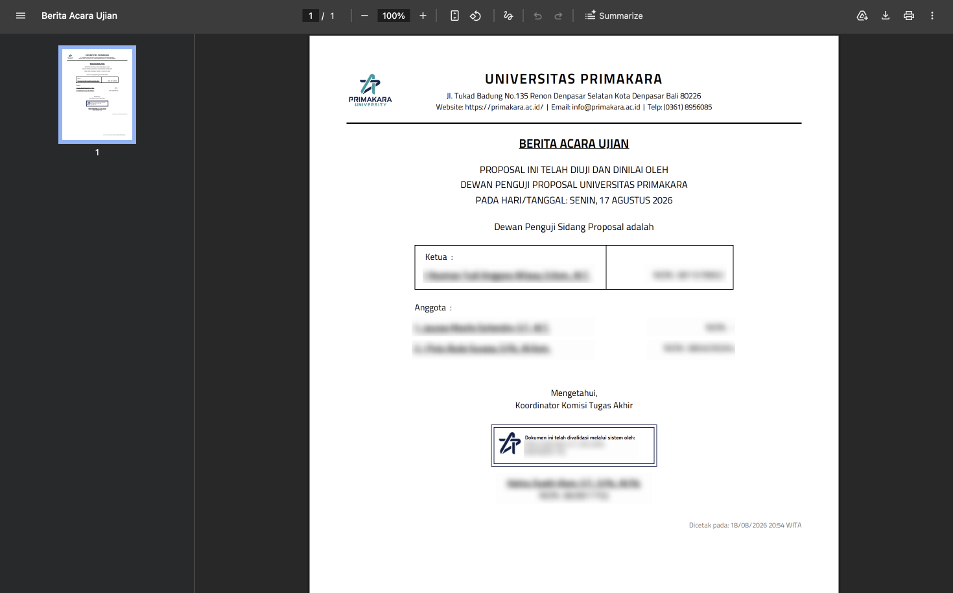
Task: Redo the annotation action
Action: [x=558, y=16]
